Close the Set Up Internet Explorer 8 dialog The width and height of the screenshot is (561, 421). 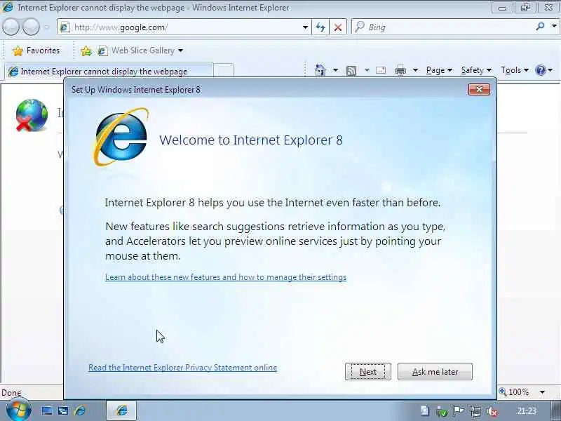pyautogui.click(x=479, y=89)
